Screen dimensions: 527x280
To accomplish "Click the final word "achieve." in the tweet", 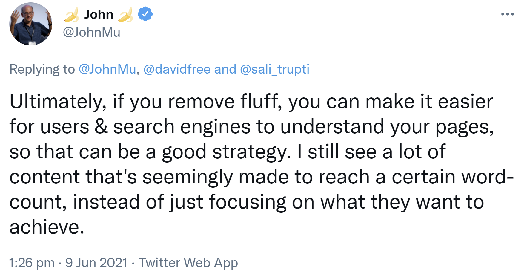I will (47, 227).
